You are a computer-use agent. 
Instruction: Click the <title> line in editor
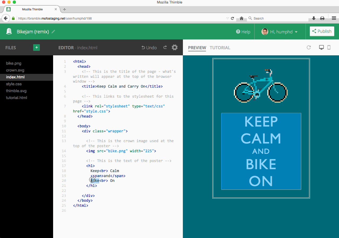tap(122, 86)
